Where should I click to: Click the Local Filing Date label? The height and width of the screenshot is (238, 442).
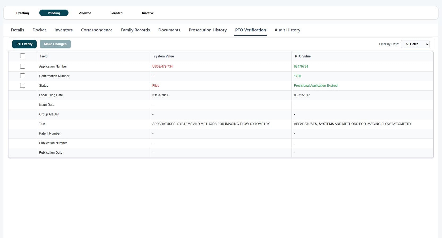tap(51, 95)
